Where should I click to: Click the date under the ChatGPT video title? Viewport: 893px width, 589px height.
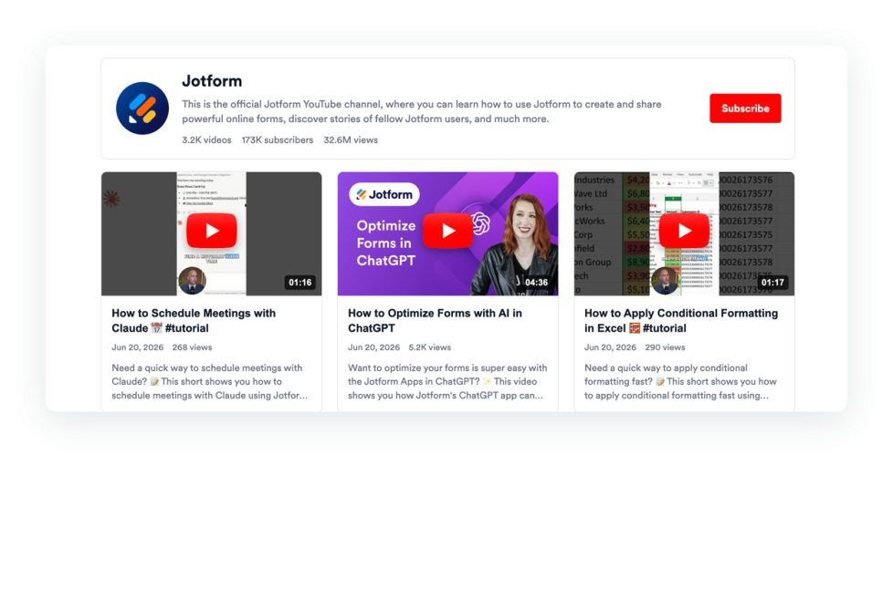click(x=373, y=347)
